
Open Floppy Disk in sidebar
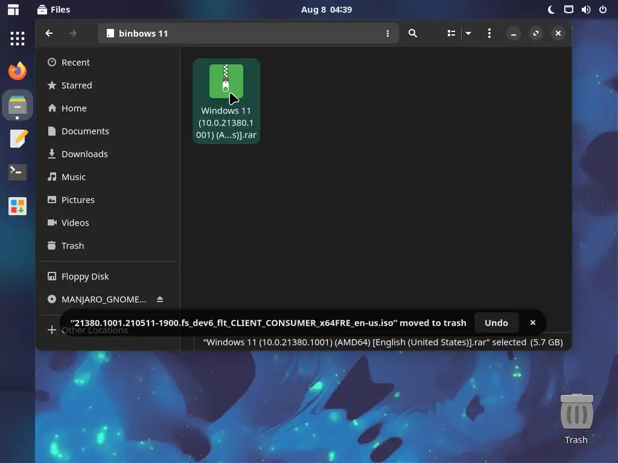pyautogui.click(x=107, y=276)
